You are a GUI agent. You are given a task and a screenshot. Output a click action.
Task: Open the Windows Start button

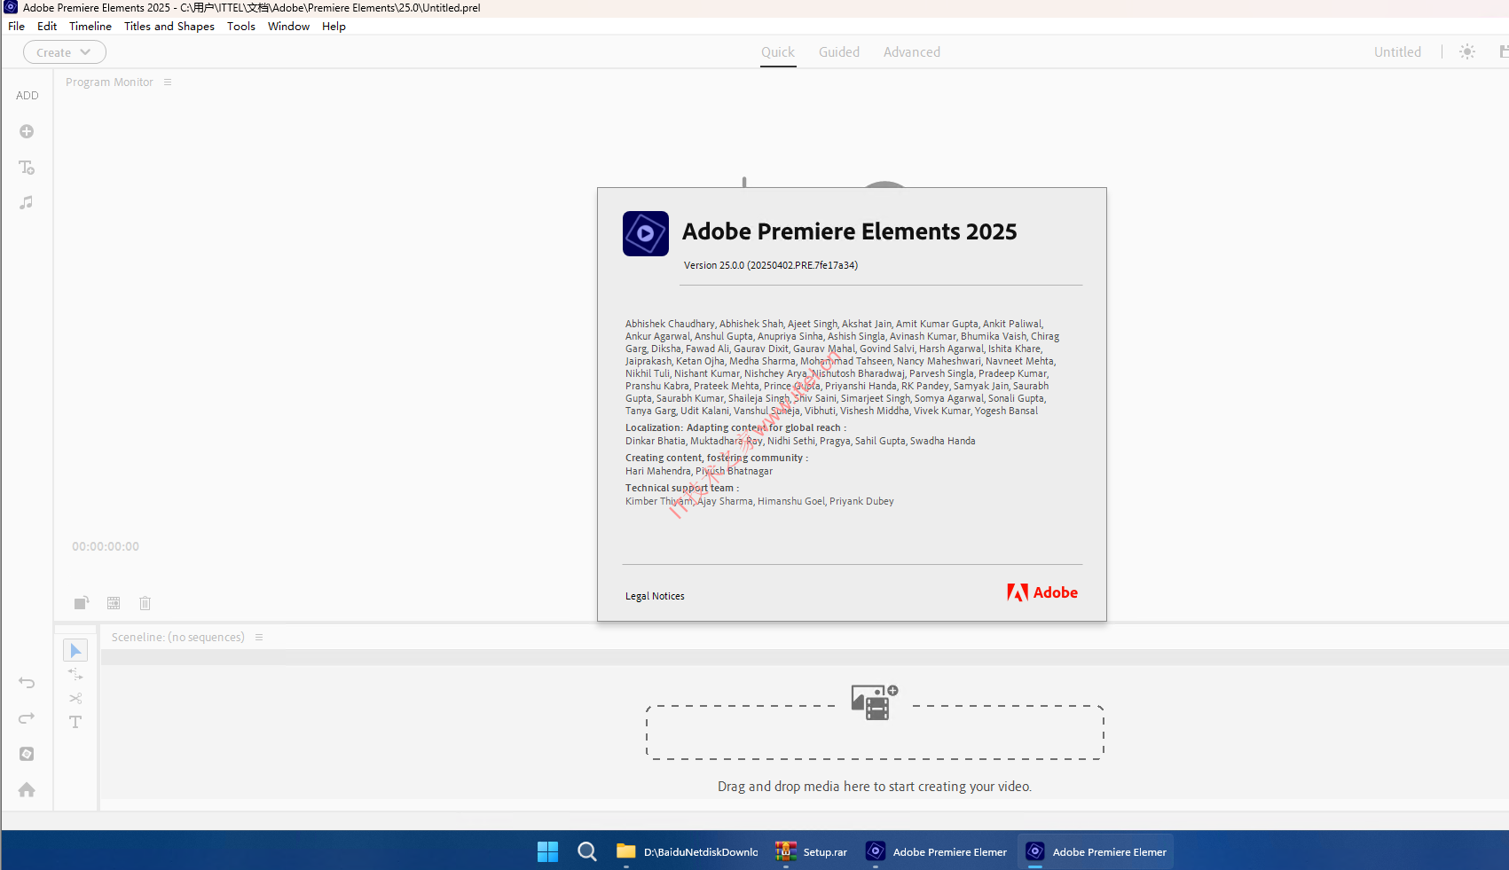[548, 851]
